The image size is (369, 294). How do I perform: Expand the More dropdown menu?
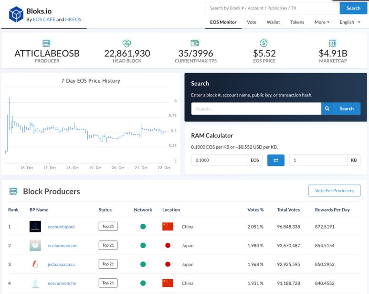(322, 22)
